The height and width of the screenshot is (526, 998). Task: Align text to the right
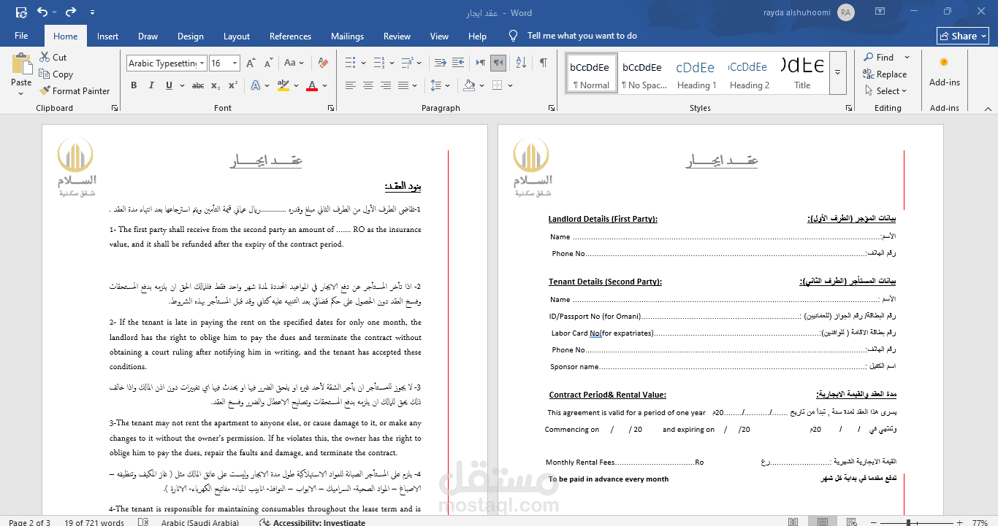(x=386, y=85)
